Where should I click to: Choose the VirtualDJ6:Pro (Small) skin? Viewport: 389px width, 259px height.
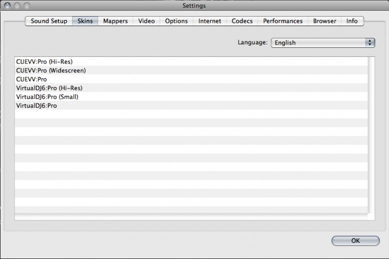point(47,97)
